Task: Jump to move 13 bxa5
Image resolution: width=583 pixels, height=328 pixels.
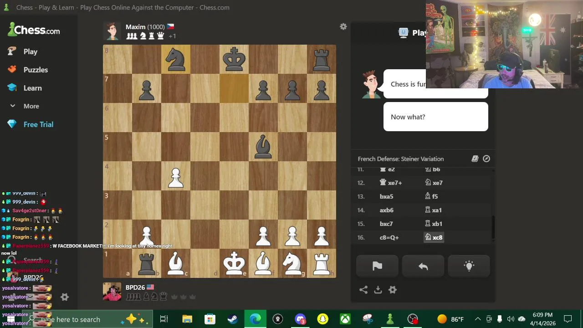Action: (386, 196)
